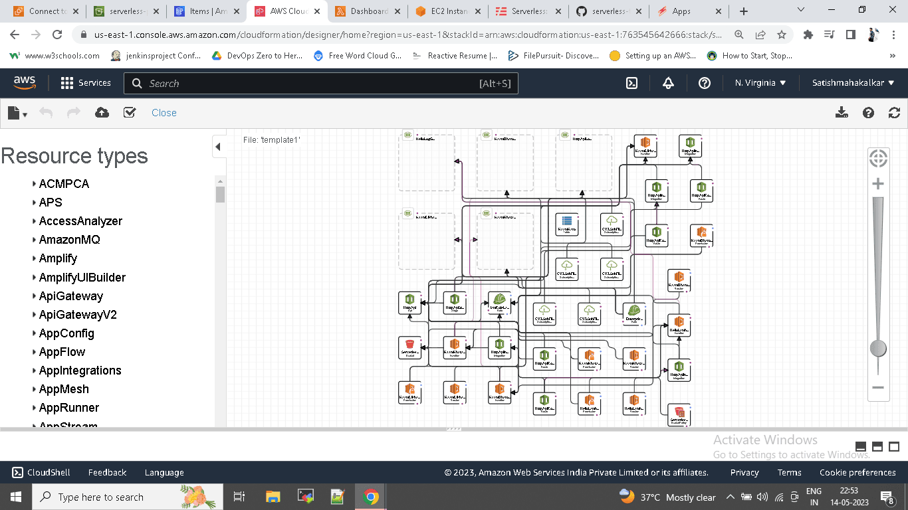Click the fit-to-window target icon
The height and width of the screenshot is (510, 908).
(x=878, y=158)
